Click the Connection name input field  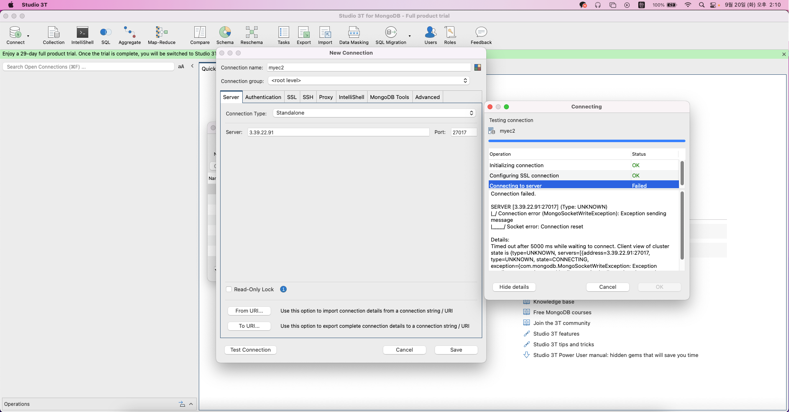[368, 67]
